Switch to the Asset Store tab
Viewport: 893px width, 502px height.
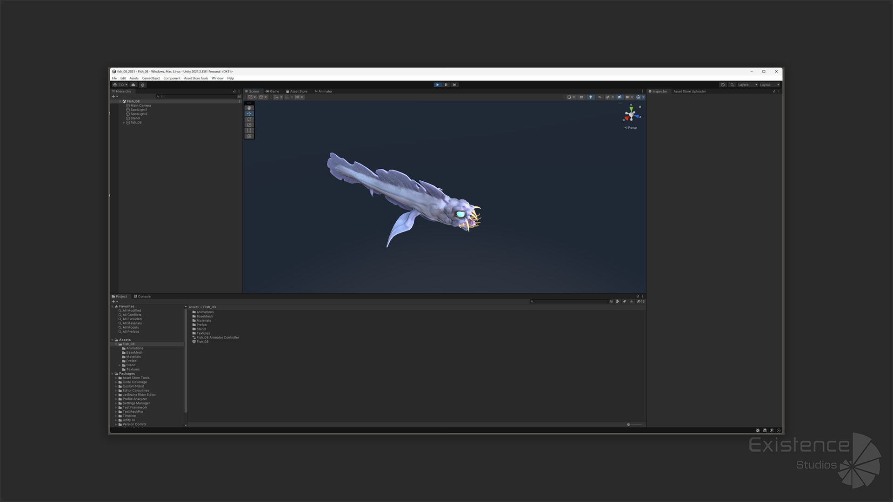pyautogui.click(x=297, y=92)
